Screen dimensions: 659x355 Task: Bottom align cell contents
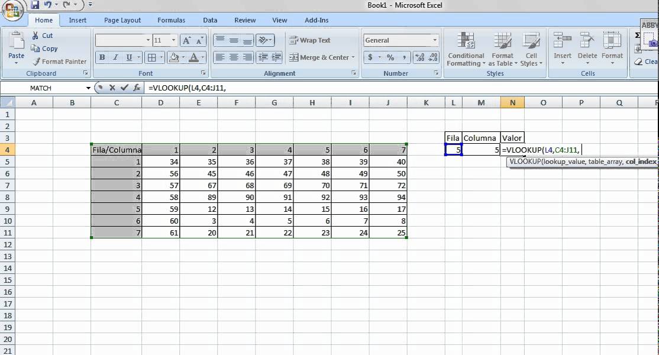tap(247, 40)
